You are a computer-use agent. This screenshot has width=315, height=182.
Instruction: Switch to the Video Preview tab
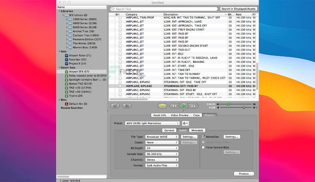(180, 115)
